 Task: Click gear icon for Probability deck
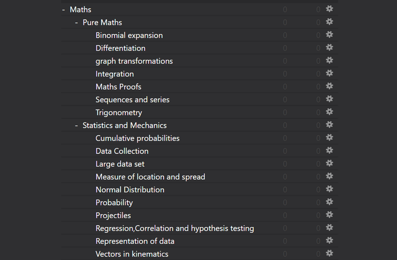[329, 202]
